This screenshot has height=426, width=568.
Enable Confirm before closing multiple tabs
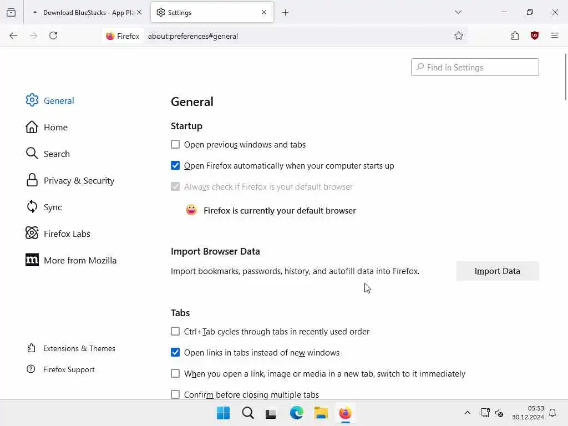(175, 394)
